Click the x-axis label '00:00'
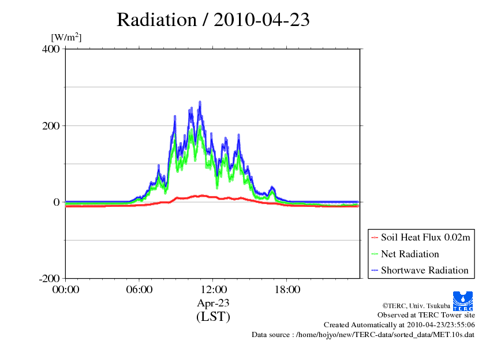Image resolution: width=486 pixels, height=344 pixels. pos(66,290)
